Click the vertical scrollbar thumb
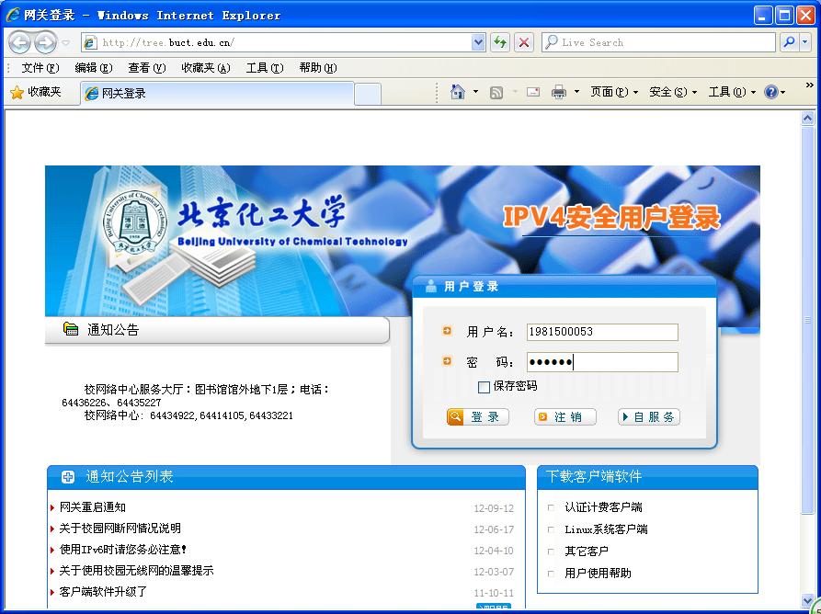821x614 pixels. click(807, 319)
